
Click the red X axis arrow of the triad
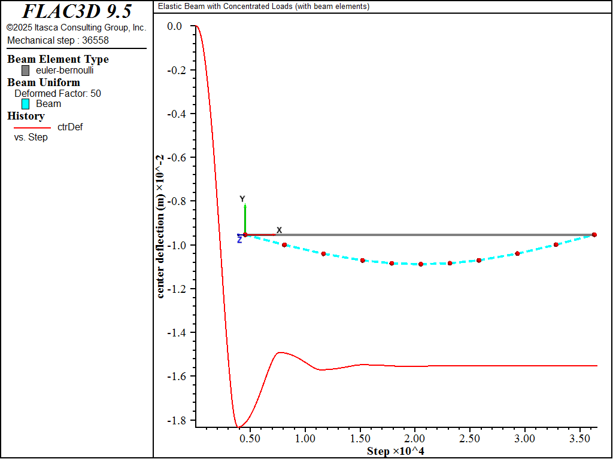[x=261, y=235]
